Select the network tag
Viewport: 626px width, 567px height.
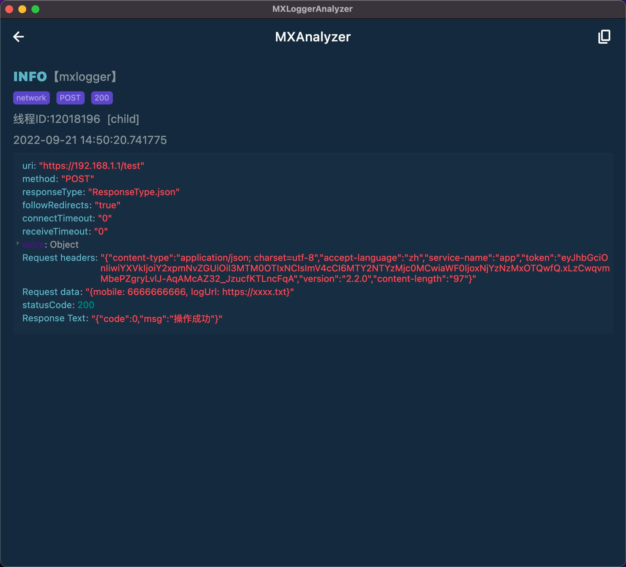(x=31, y=98)
